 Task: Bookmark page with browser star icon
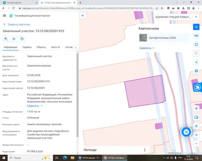click(x=162, y=8)
